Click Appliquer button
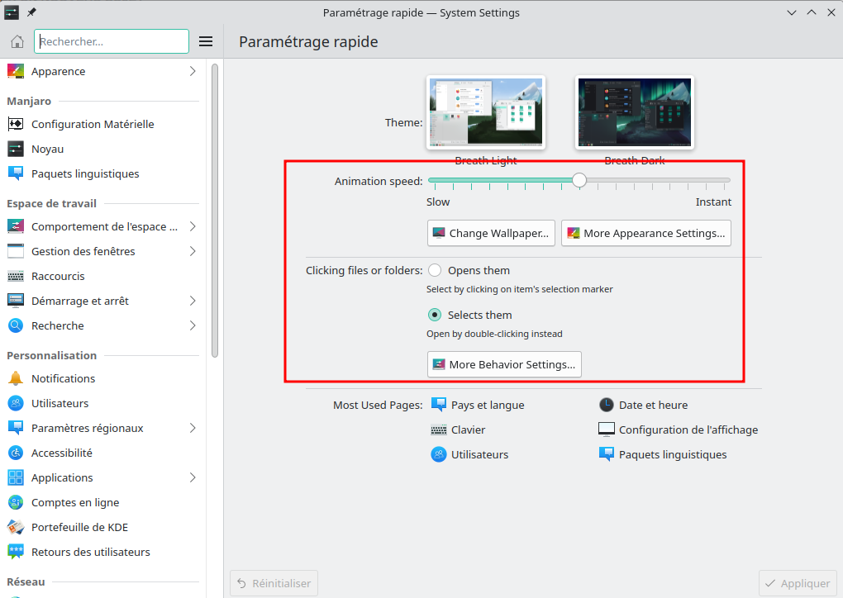The image size is (843, 598). click(798, 583)
